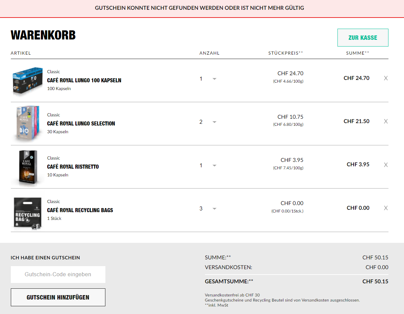Delete Café Royal Ristretto from cart

pos(386,165)
